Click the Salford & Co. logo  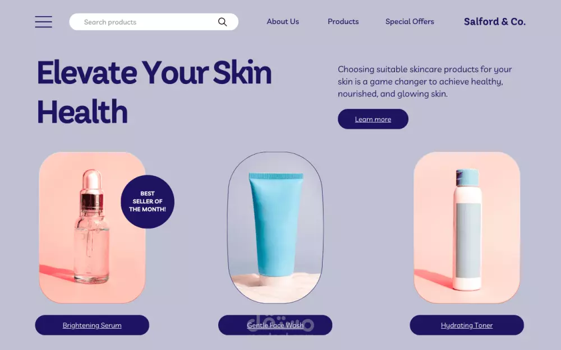click(494, 22)
